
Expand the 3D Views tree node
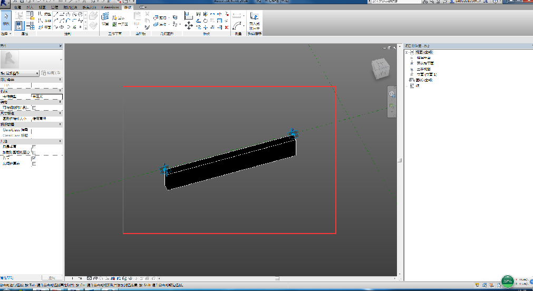click(x=412, y=69)
